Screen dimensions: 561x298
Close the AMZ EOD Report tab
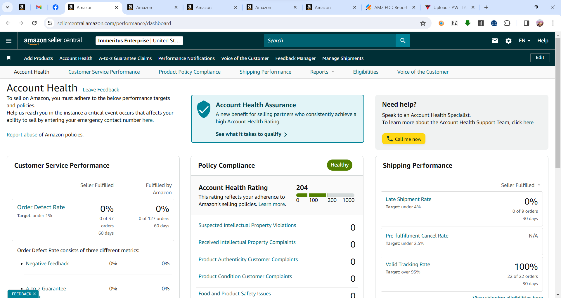pos(414,7)
